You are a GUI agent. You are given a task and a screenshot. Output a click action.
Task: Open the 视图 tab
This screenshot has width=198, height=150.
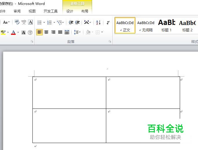pos(32,11)
